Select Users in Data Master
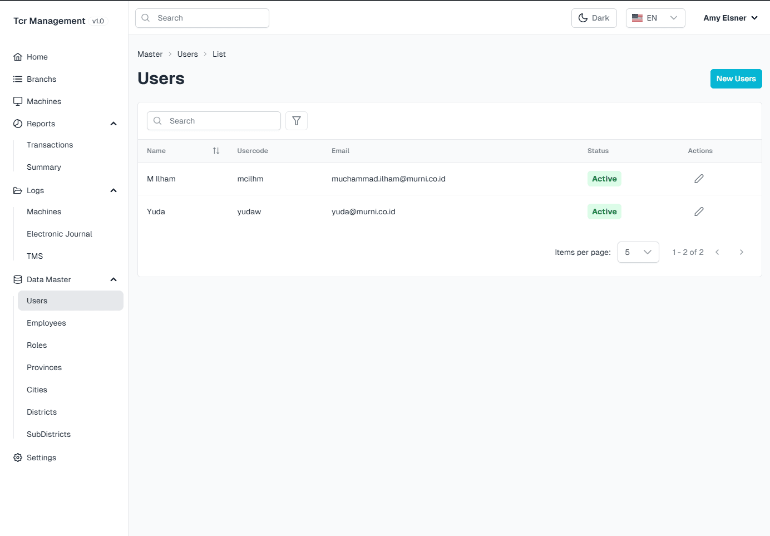Viewport: 770px width, 536px height. pyautogui.click(x=71, y=301)
